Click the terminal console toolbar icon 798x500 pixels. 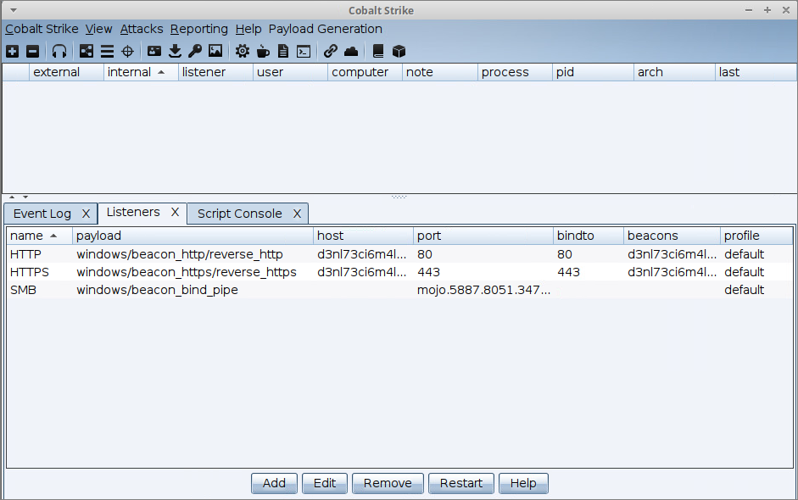pos(304,51)
